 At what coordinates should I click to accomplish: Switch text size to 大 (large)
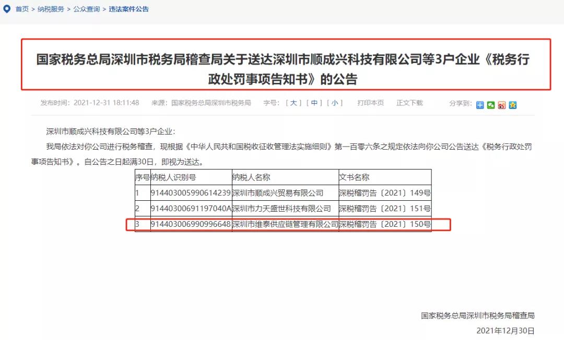point(293,103)
